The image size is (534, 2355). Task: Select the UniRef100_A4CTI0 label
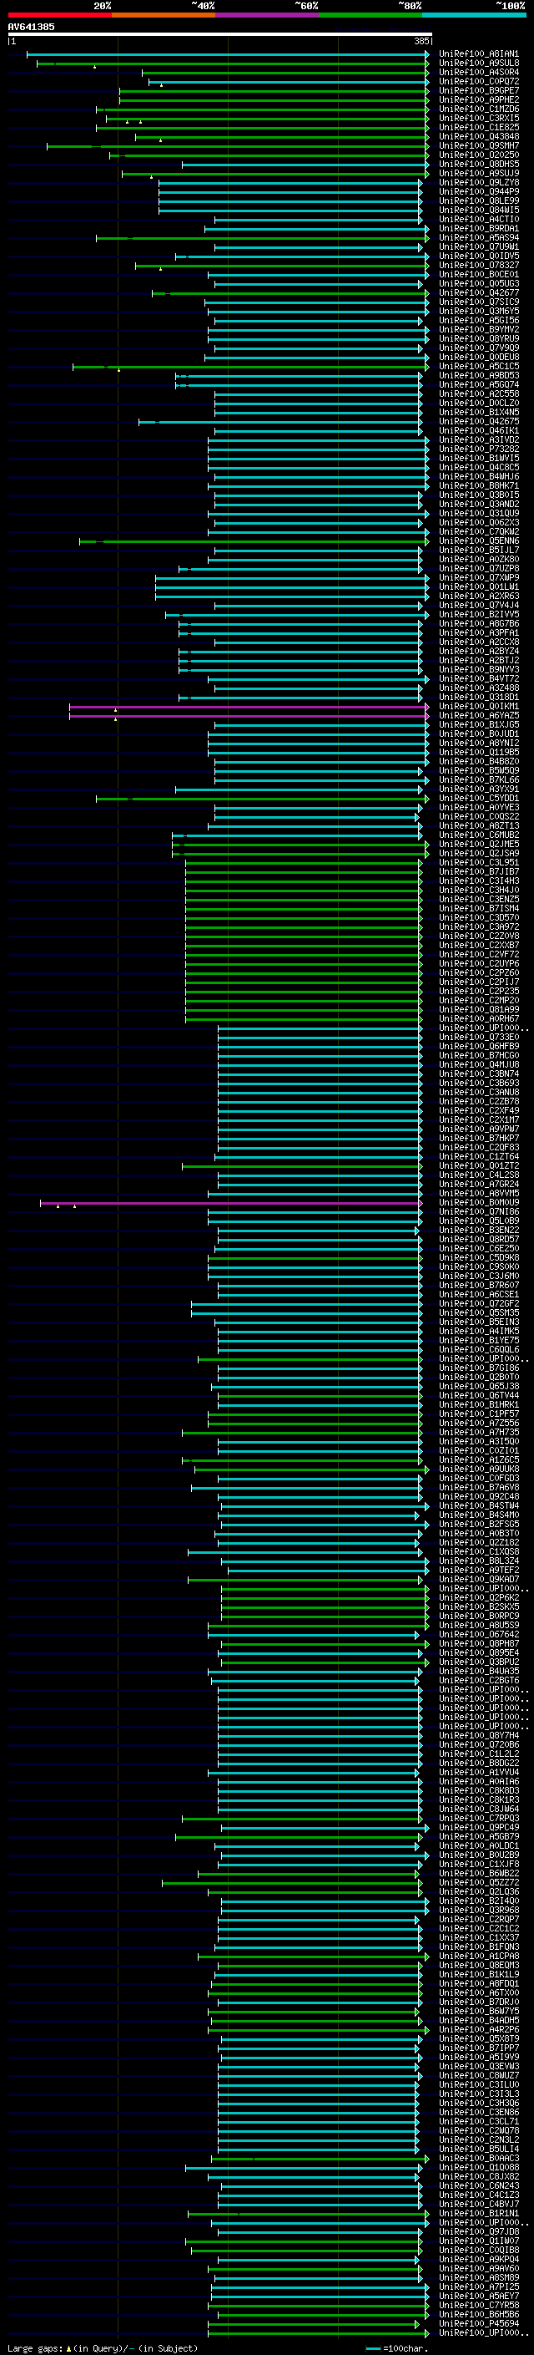(478, 220)
